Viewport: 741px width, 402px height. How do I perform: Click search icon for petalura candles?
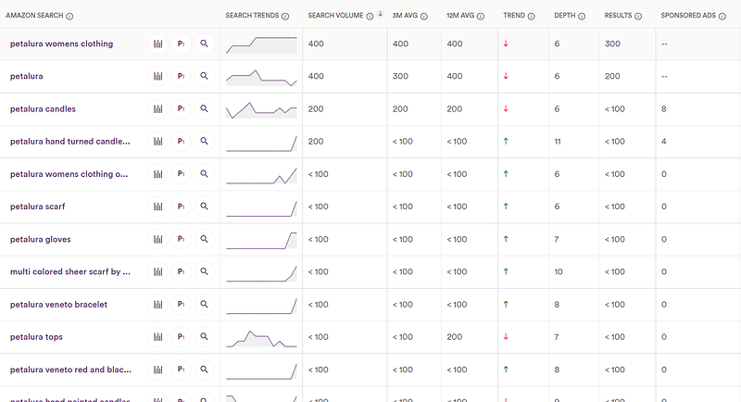click(204, 109)
